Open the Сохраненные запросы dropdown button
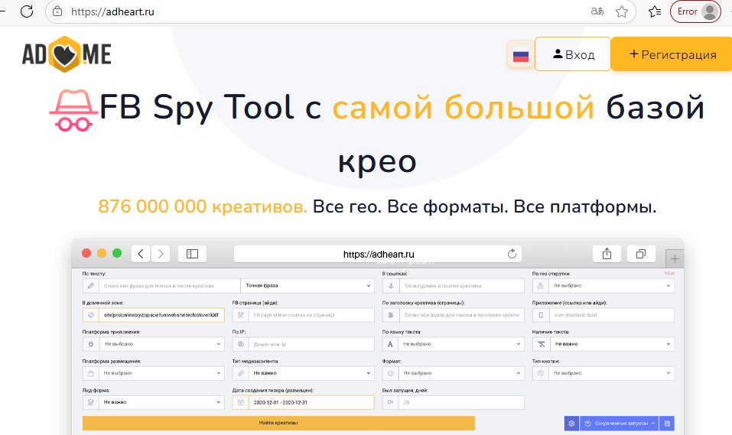732x435 pixels. pos(619,424)
